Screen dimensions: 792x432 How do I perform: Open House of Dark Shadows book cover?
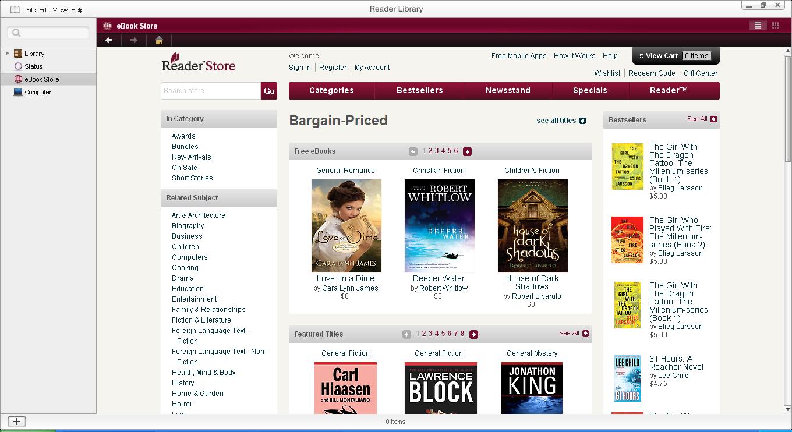[x=533, y=226]
